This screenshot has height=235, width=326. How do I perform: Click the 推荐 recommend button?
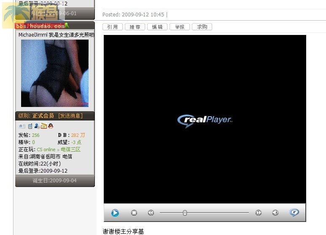click(x=135, y=27)
